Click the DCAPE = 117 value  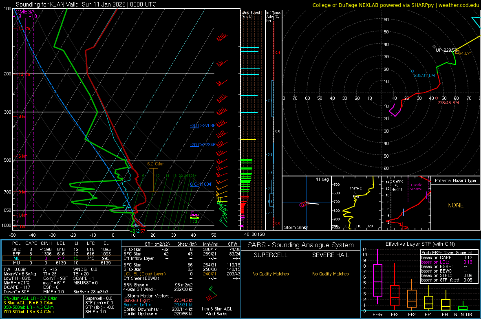(17, 287)
